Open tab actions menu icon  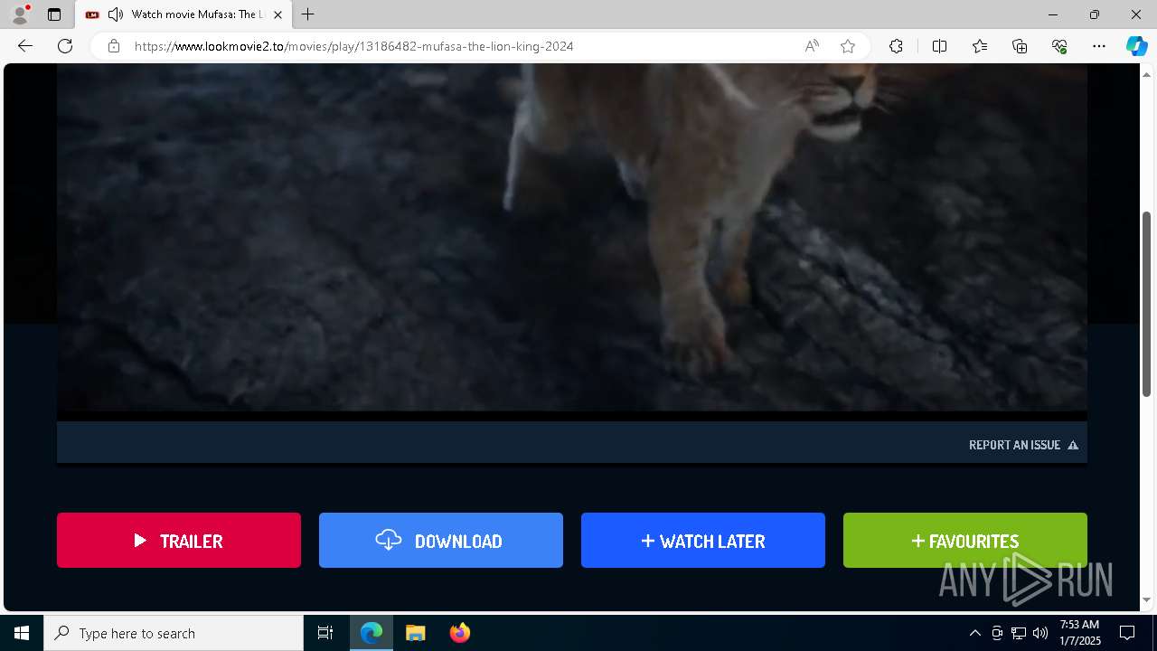(x=54, y=14)
